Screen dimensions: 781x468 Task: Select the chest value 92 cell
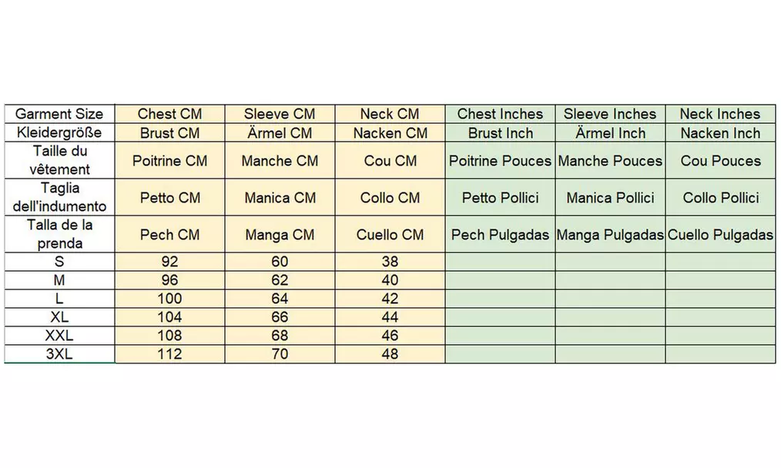point(169,262)
